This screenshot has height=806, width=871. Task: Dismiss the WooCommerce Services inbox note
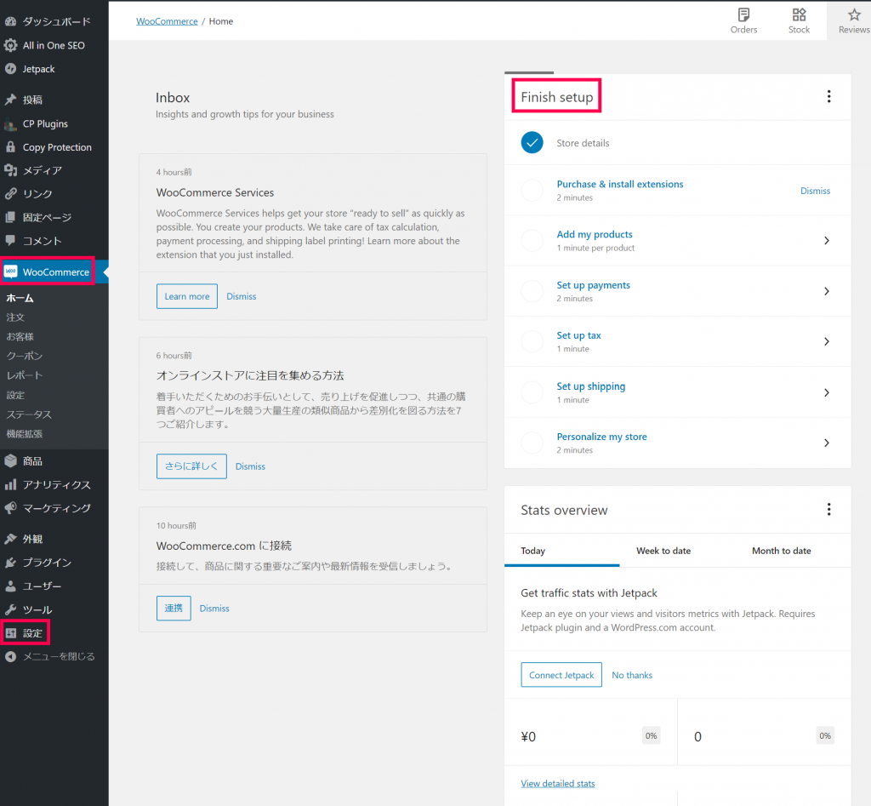pos(241,296)
